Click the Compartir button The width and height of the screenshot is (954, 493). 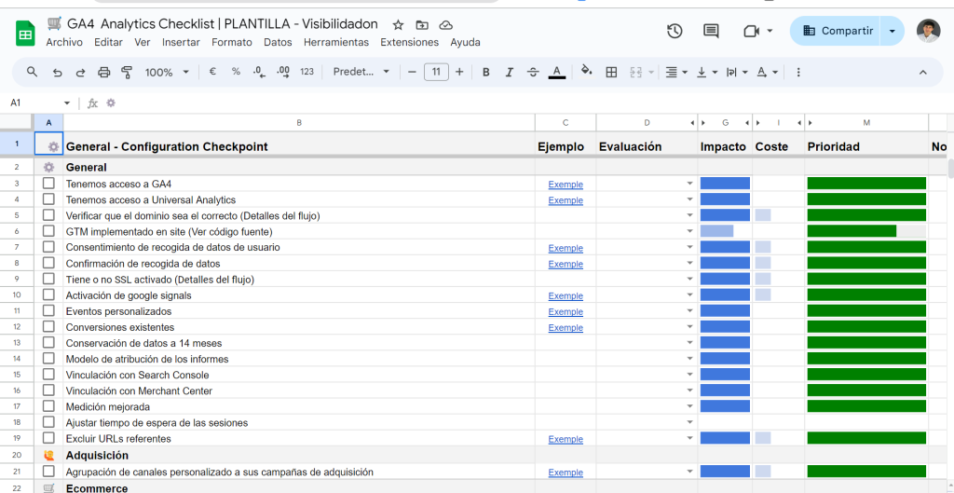coord(837,31)
